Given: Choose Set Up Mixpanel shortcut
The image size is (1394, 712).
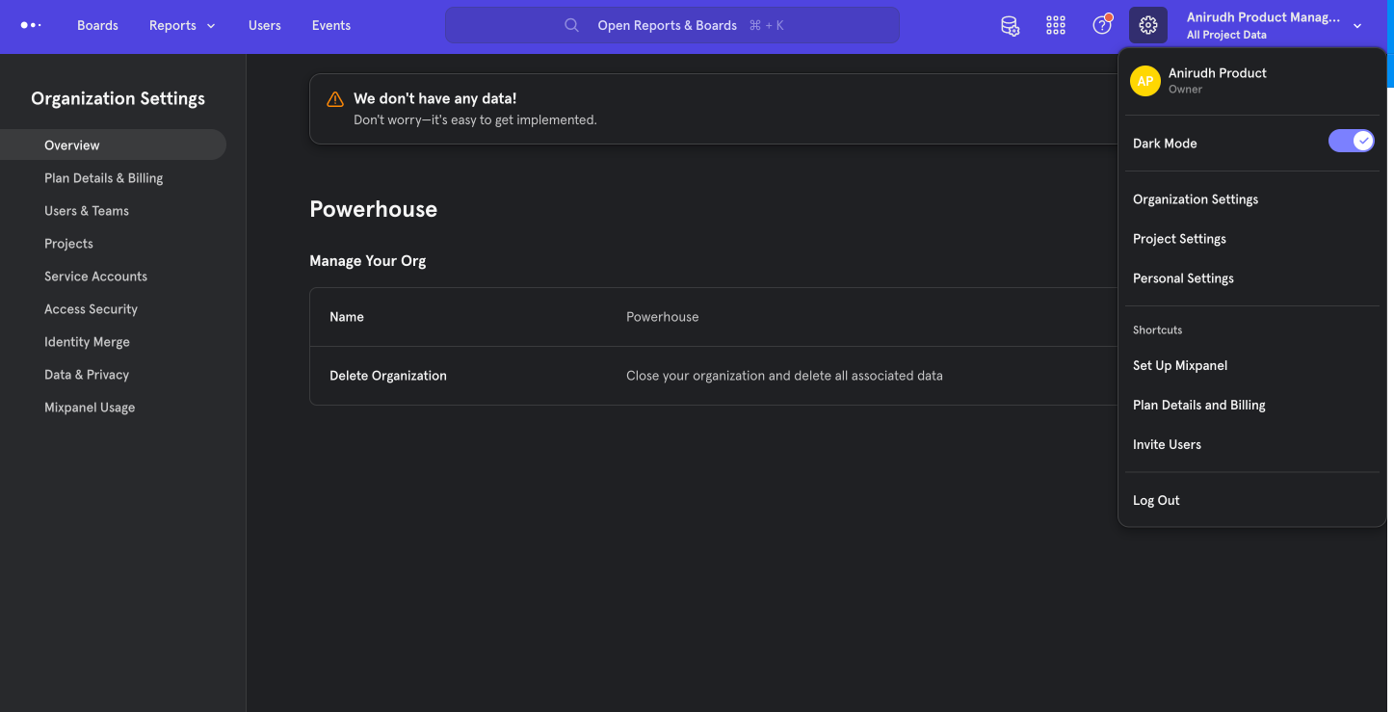Looking at the screenshot, I should point(1251,365).
